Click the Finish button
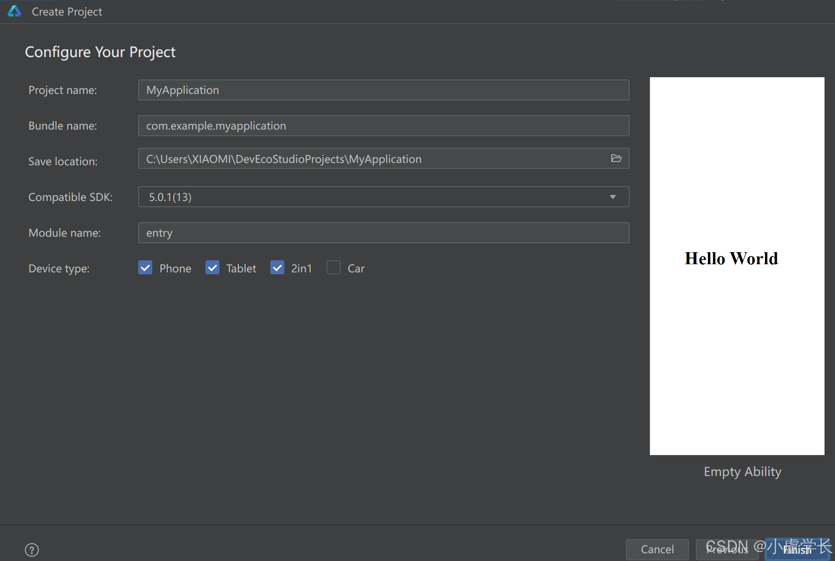The width and height of the screenshot is (835, 561). point(797,549)
